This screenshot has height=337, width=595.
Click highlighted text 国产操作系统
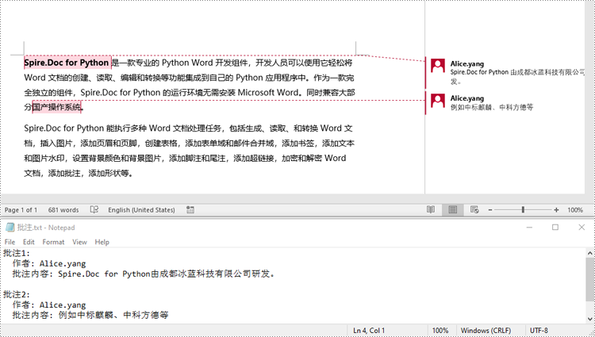coord(56,107)
